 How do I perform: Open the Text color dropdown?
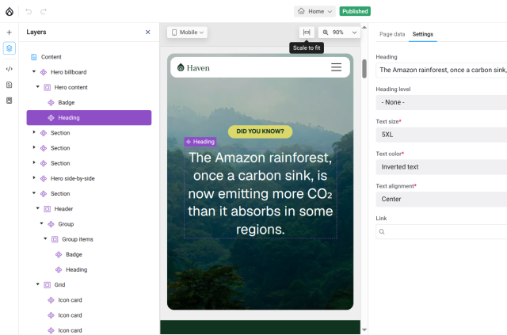click(441, 167)
